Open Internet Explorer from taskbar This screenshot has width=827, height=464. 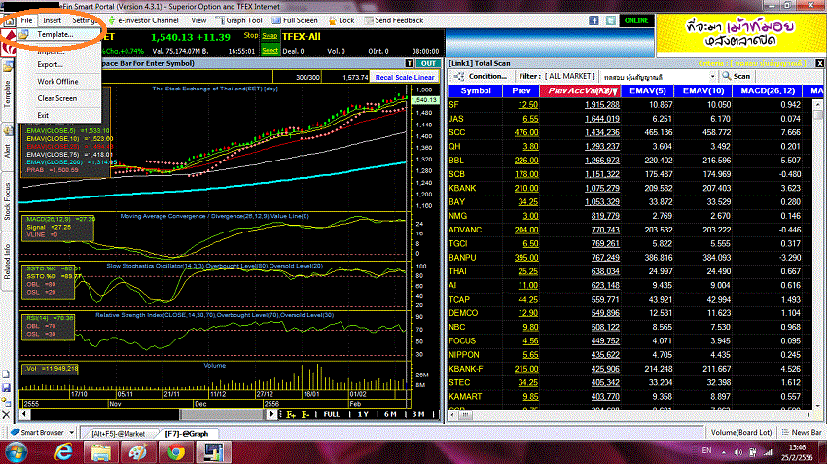[x=63, y=453]
